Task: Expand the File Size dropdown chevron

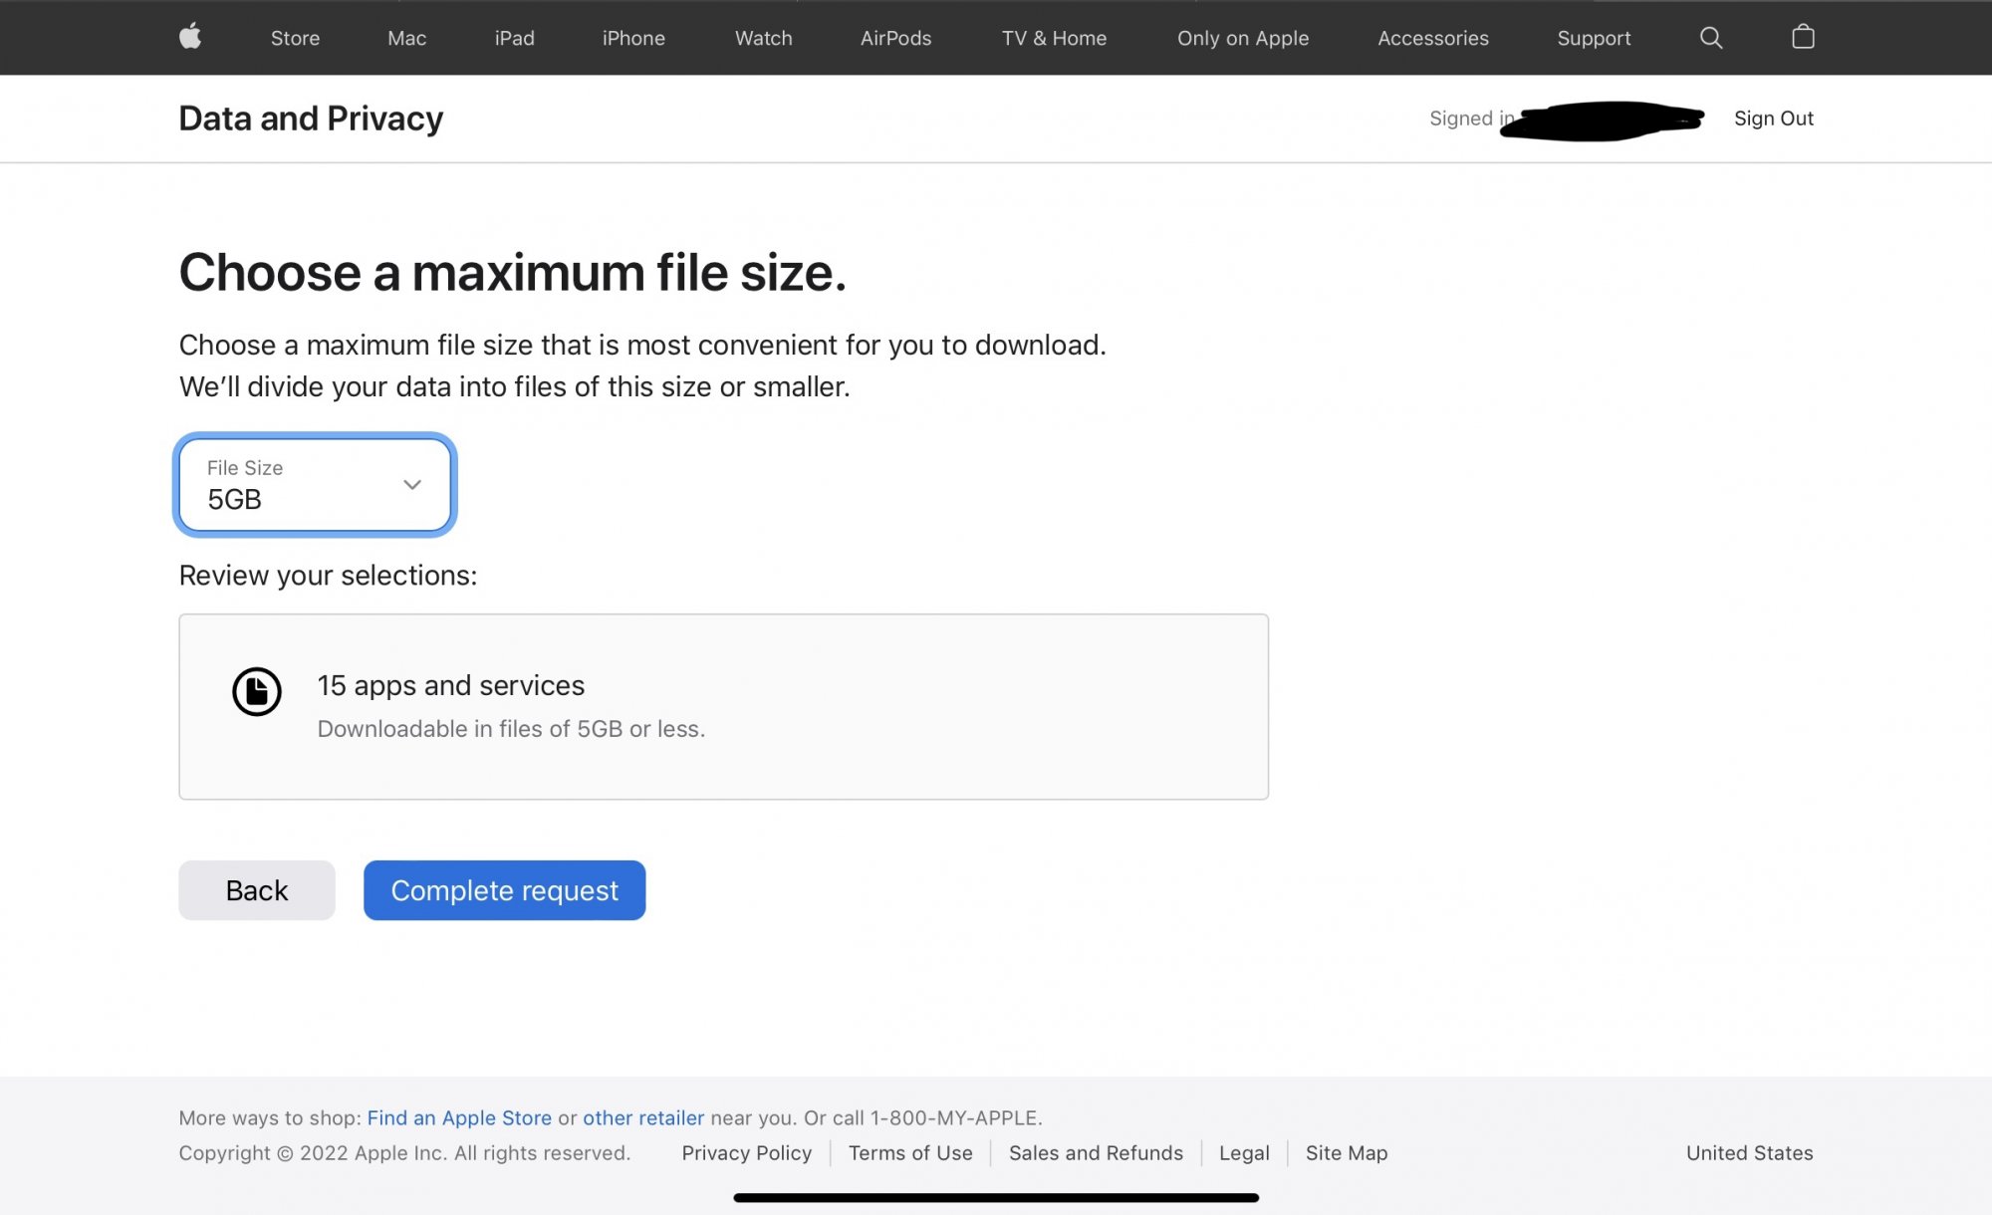Action: click(411, 485)
